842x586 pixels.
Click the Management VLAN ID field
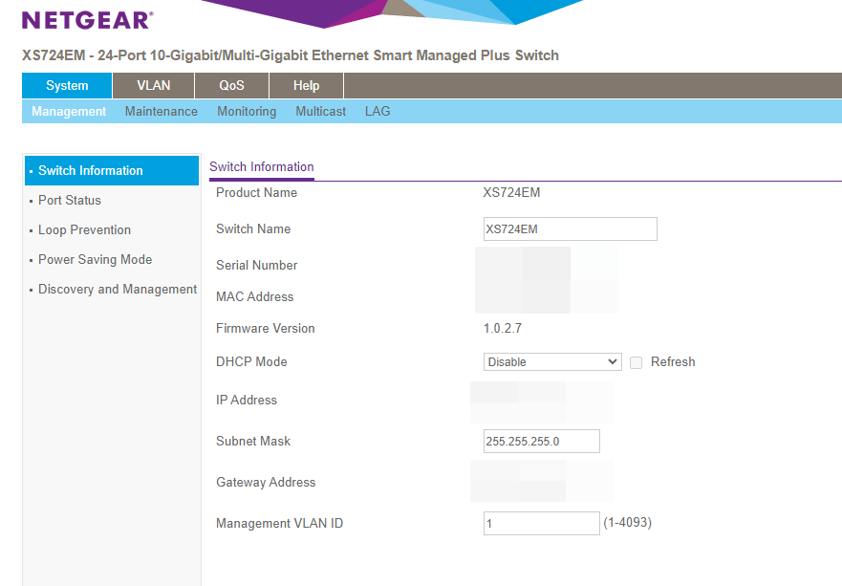[x=541, y=523]
